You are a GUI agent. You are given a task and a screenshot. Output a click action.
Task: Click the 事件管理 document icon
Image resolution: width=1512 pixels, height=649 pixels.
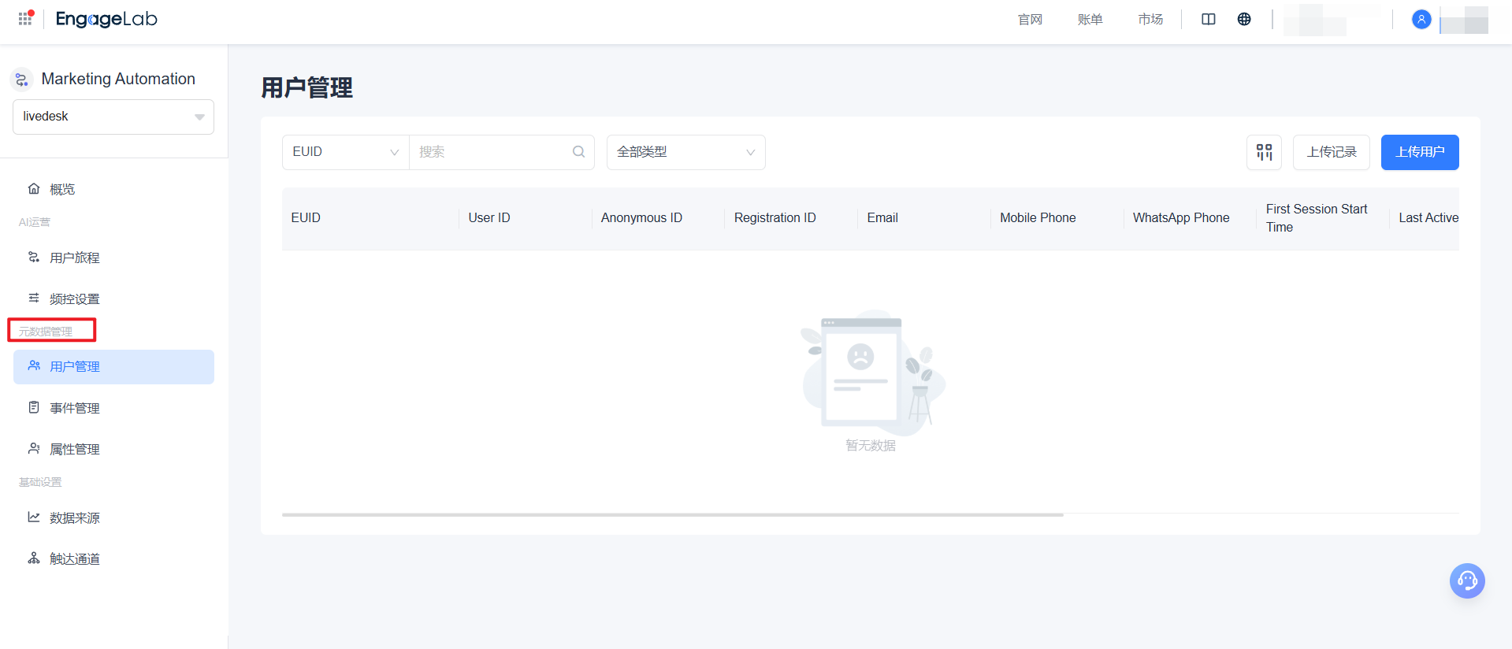coord(34,407)
